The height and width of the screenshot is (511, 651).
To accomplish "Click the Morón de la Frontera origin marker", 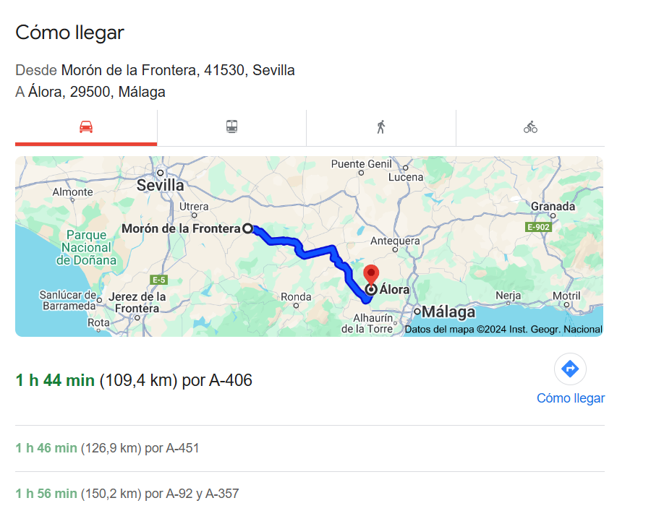I will [248, 228].
